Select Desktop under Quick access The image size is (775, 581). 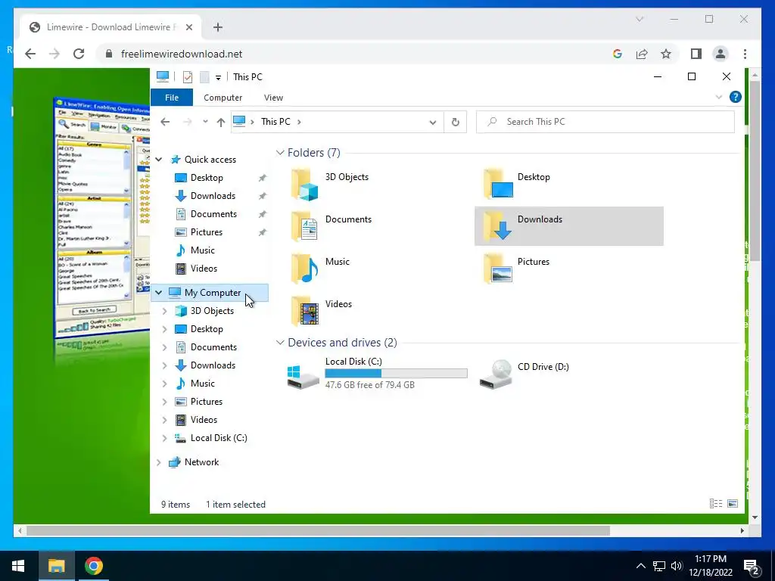click(207, 177)
